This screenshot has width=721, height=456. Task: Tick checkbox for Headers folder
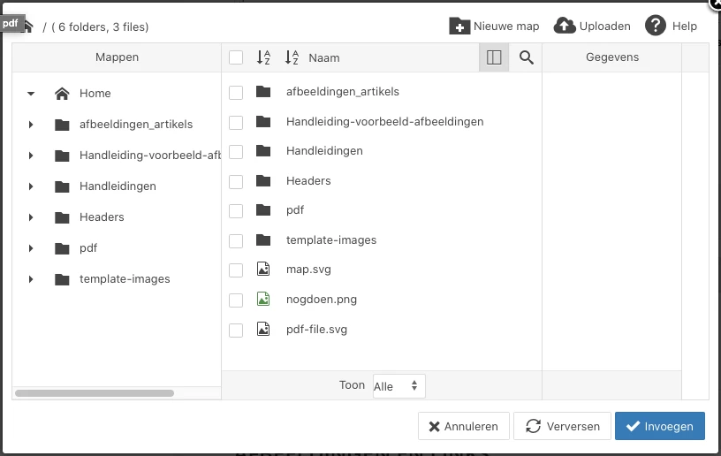click(236, 181)
